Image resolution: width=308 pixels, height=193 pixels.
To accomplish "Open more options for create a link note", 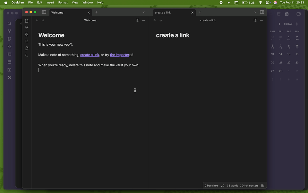I will pos(261,20).
